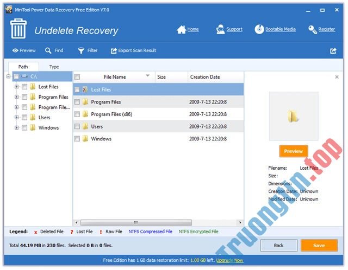Screen dimensions: 348x270
Task: Click the Users folder icon in tree
Action: point(33,117)
